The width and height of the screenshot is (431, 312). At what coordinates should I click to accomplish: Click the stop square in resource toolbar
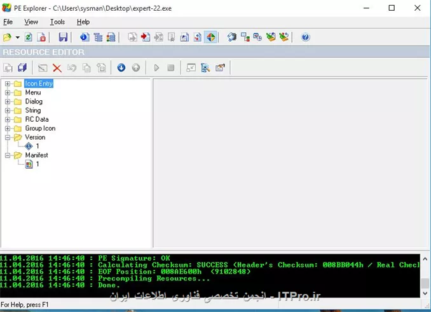[x=171, y=67]
